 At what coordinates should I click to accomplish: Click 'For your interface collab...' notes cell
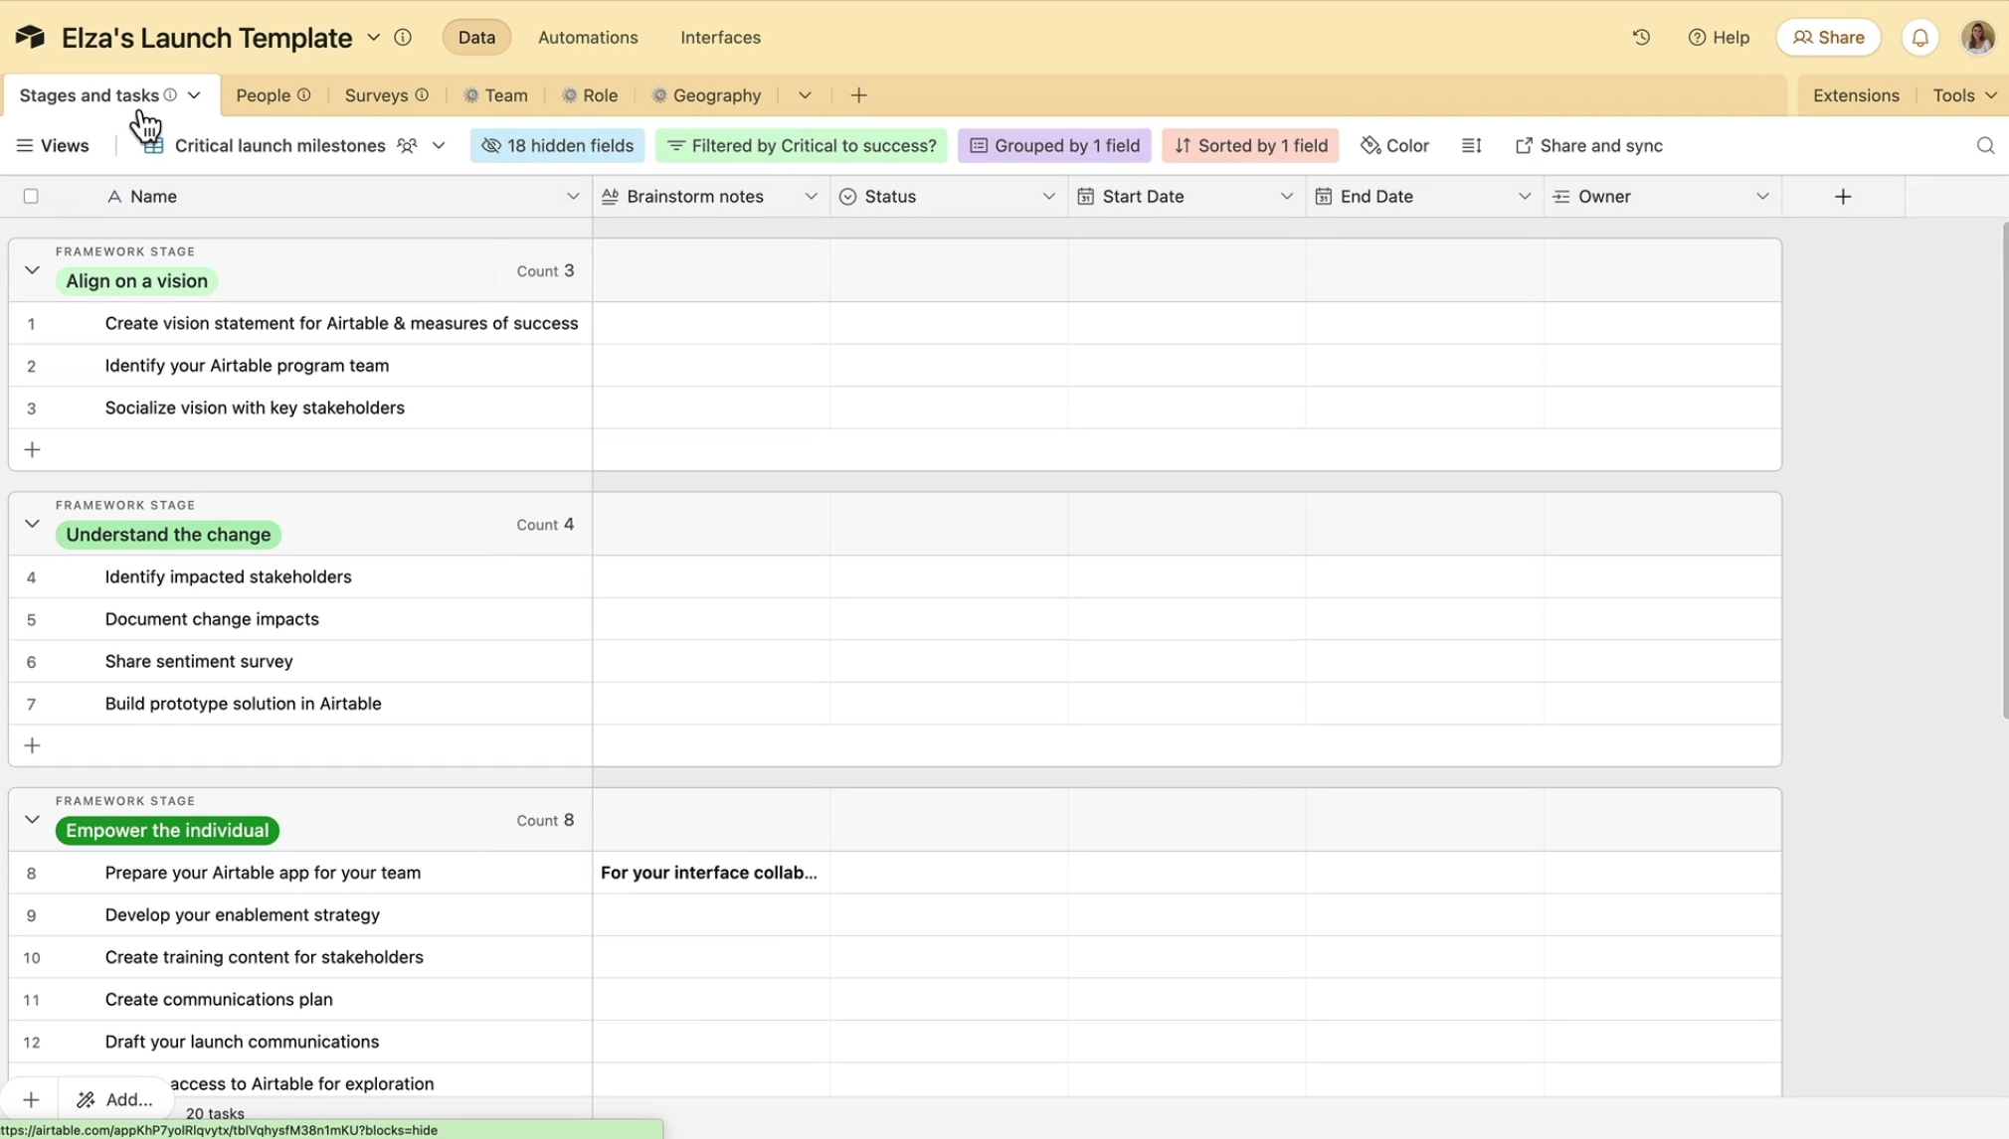pyautogui.click(x=711, y=873)
